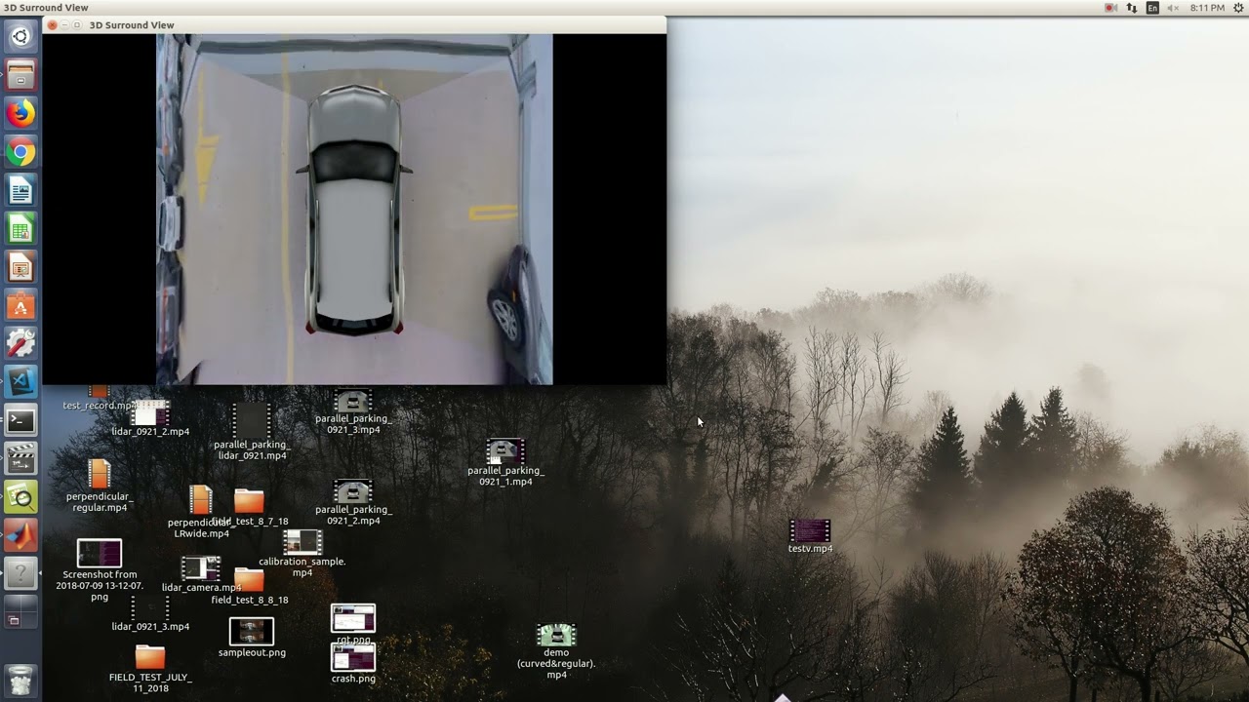This screenshot has width=1249, height=702.
Task: Click the red recording indicator in top panel
Action: tap(1110, 8)
